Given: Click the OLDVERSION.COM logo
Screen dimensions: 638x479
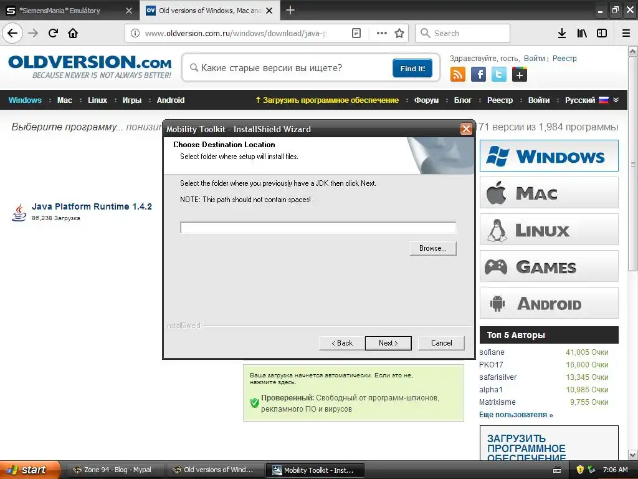Looking at the screenshot, I should [x=90, y=67].
